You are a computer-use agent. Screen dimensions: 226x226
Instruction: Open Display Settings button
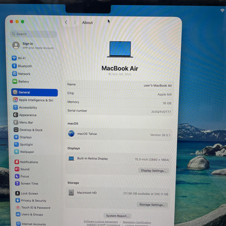coord(153,171)
